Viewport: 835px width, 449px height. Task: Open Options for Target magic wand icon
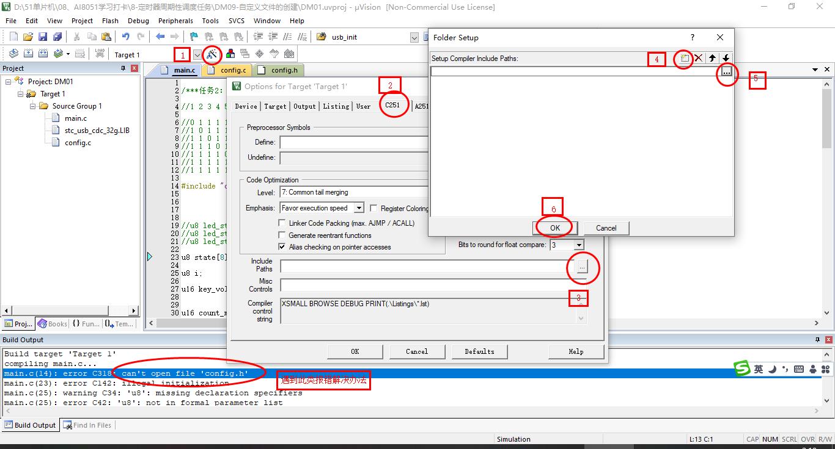212,54
